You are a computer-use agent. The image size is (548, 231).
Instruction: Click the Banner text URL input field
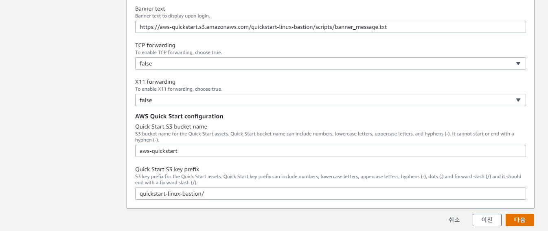330,27
